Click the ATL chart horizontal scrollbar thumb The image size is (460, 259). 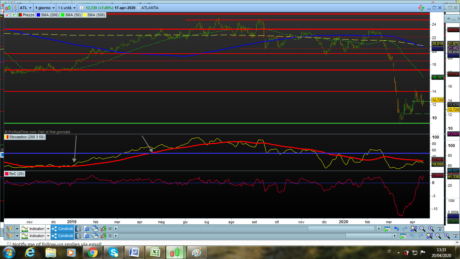pos(341,229)
